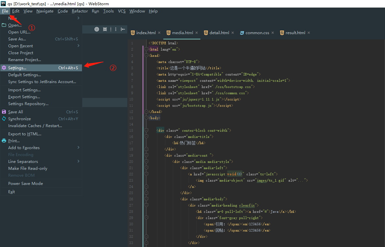Screen dimensions: 385x247
Task: Click the HTML file icon on index.html tab
Action: tap(132, 33)
